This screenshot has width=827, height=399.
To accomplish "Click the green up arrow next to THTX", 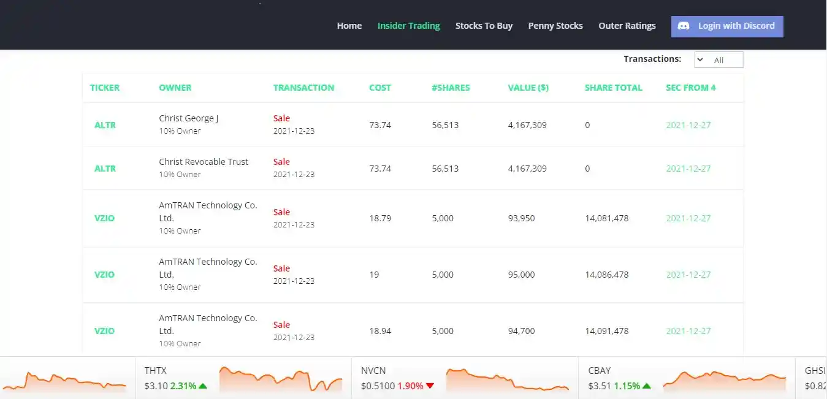I will (203, 386).
